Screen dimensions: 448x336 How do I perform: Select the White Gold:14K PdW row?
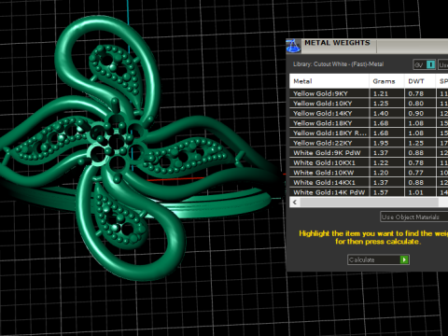369,192
